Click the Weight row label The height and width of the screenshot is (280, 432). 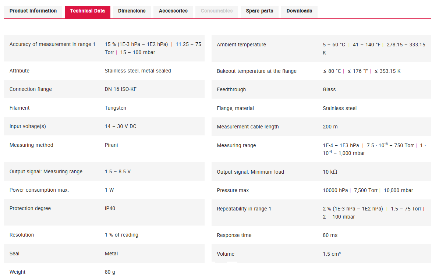click(17, 272)
